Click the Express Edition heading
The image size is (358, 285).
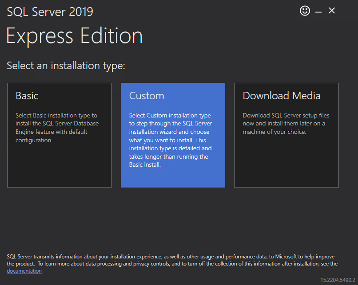click(74, 35)
